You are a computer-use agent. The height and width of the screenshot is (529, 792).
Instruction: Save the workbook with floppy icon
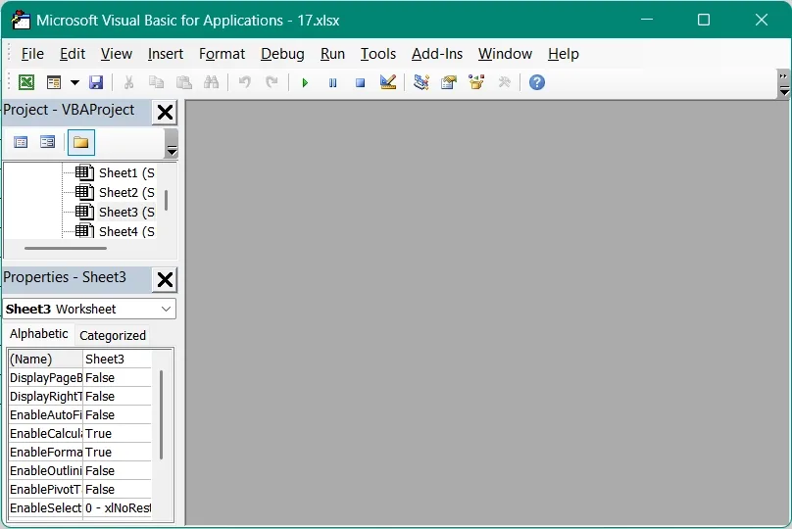[x=96, y=82]
